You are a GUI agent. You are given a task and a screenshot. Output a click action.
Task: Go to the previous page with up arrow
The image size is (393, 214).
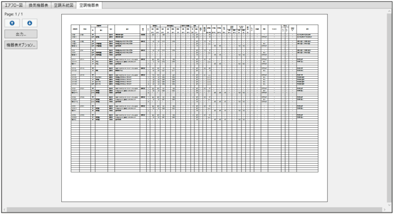pos(12,23)
